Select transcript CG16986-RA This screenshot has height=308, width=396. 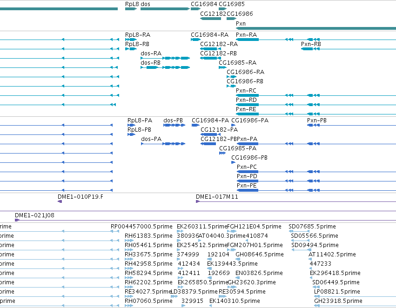232,77
